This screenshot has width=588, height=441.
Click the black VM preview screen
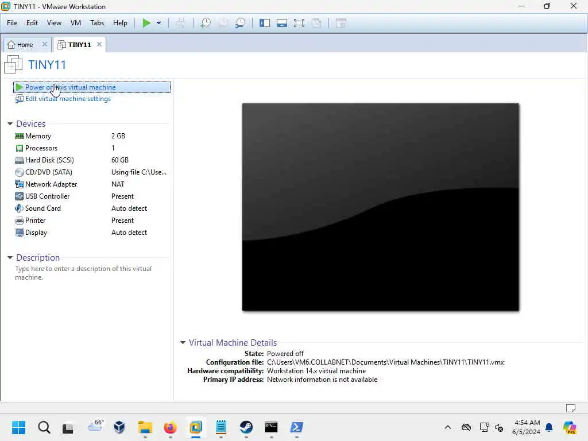point(380,207)
